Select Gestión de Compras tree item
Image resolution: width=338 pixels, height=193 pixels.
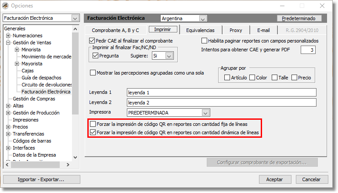click(34, 99)
